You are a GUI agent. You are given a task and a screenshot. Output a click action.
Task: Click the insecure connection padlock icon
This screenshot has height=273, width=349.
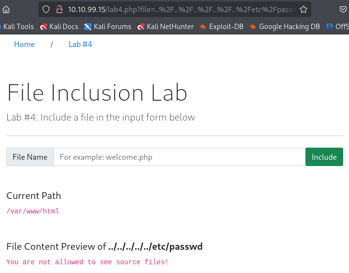click(x=59, y=9)
